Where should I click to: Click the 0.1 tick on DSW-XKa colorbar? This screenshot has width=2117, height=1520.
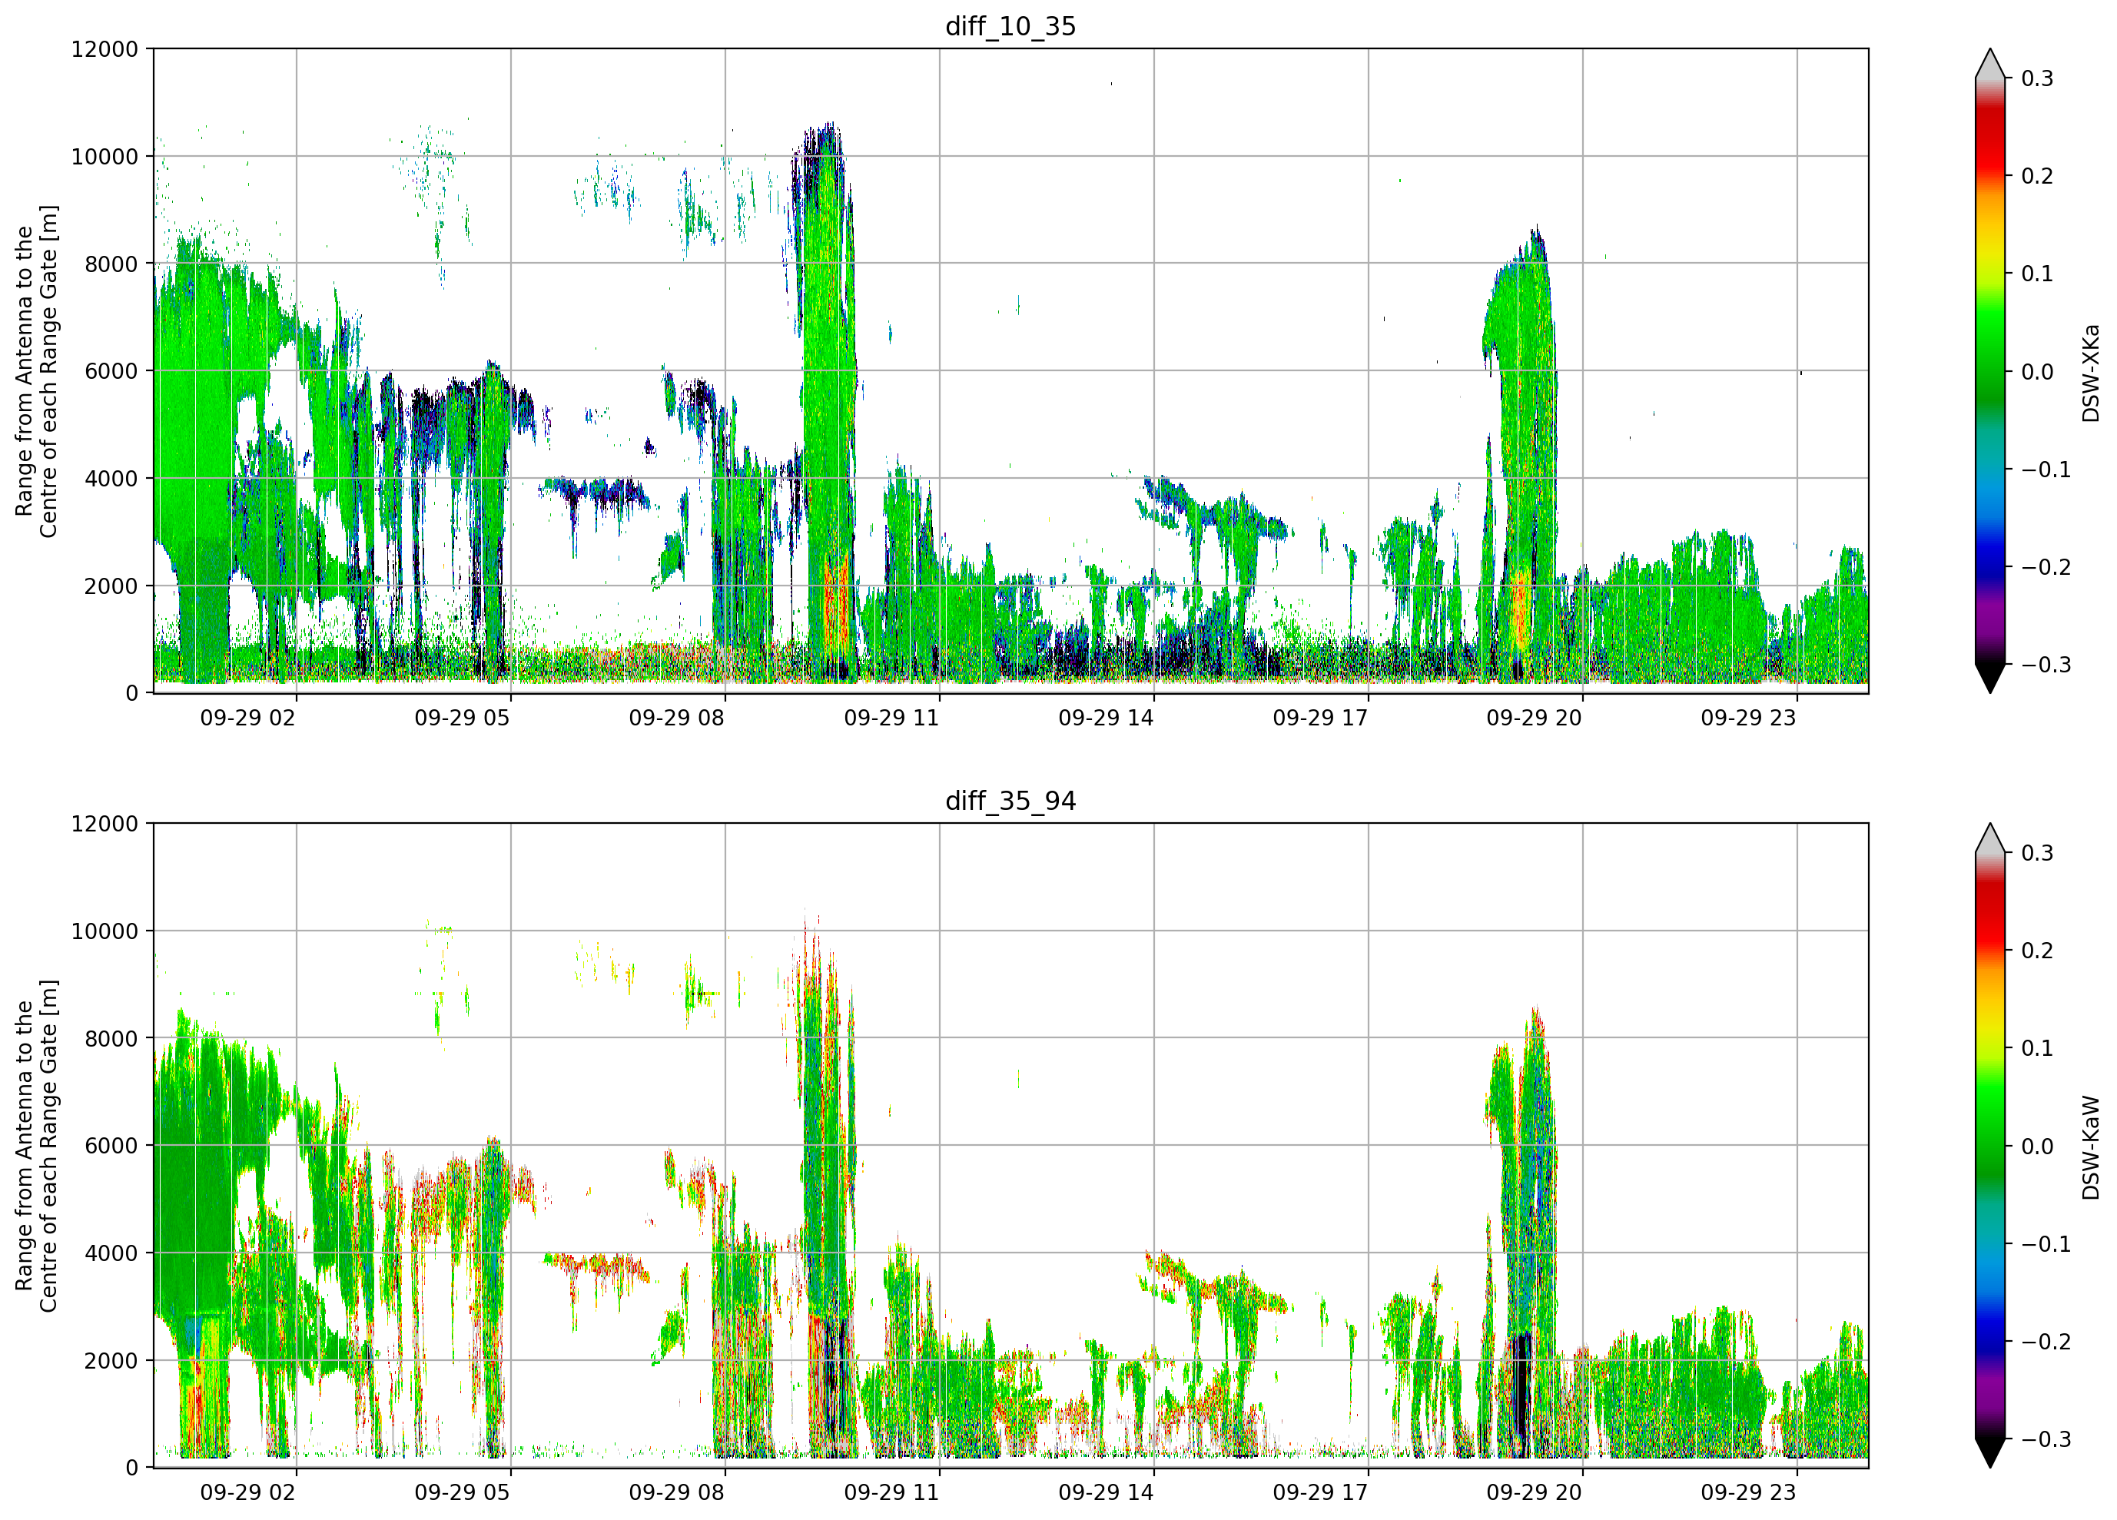2038,274
